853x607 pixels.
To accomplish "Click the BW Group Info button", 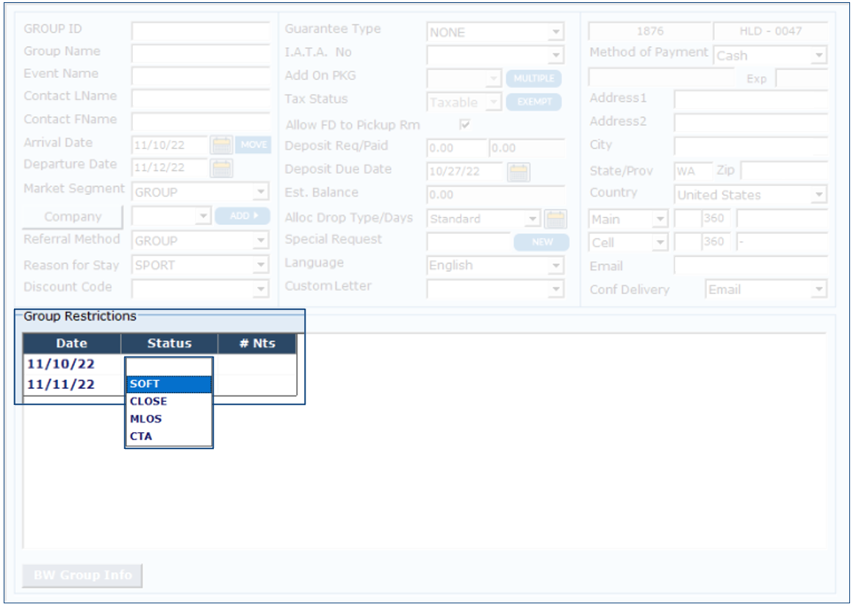I will click(82, 575).
